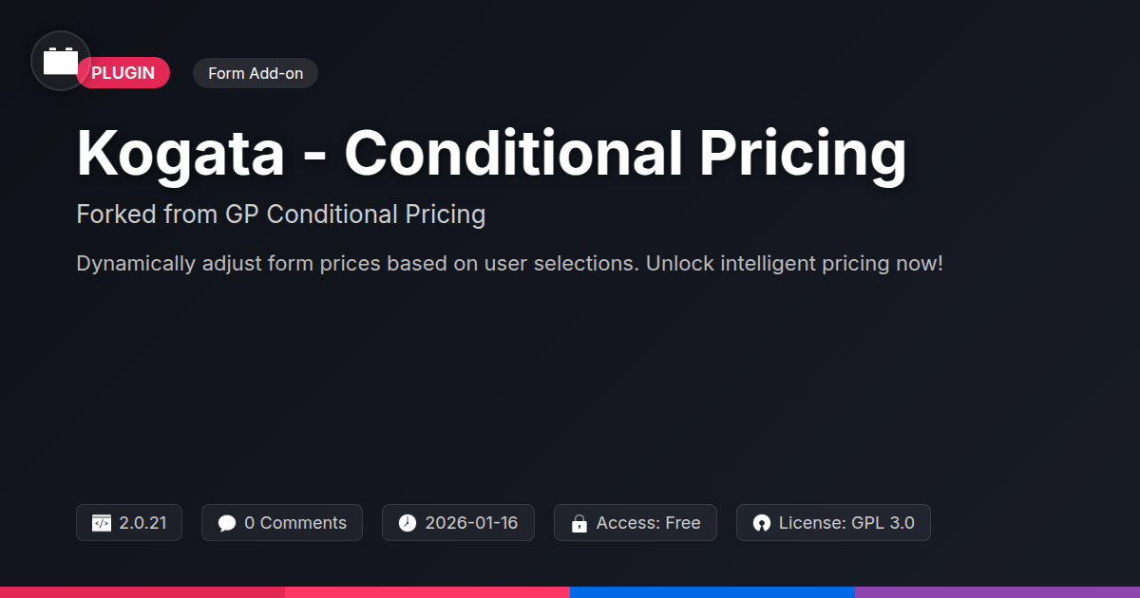The width and height of the screenshot is (1140, 598).
Task: Click the pink bottom bar segment
Action: pos(427,591)
